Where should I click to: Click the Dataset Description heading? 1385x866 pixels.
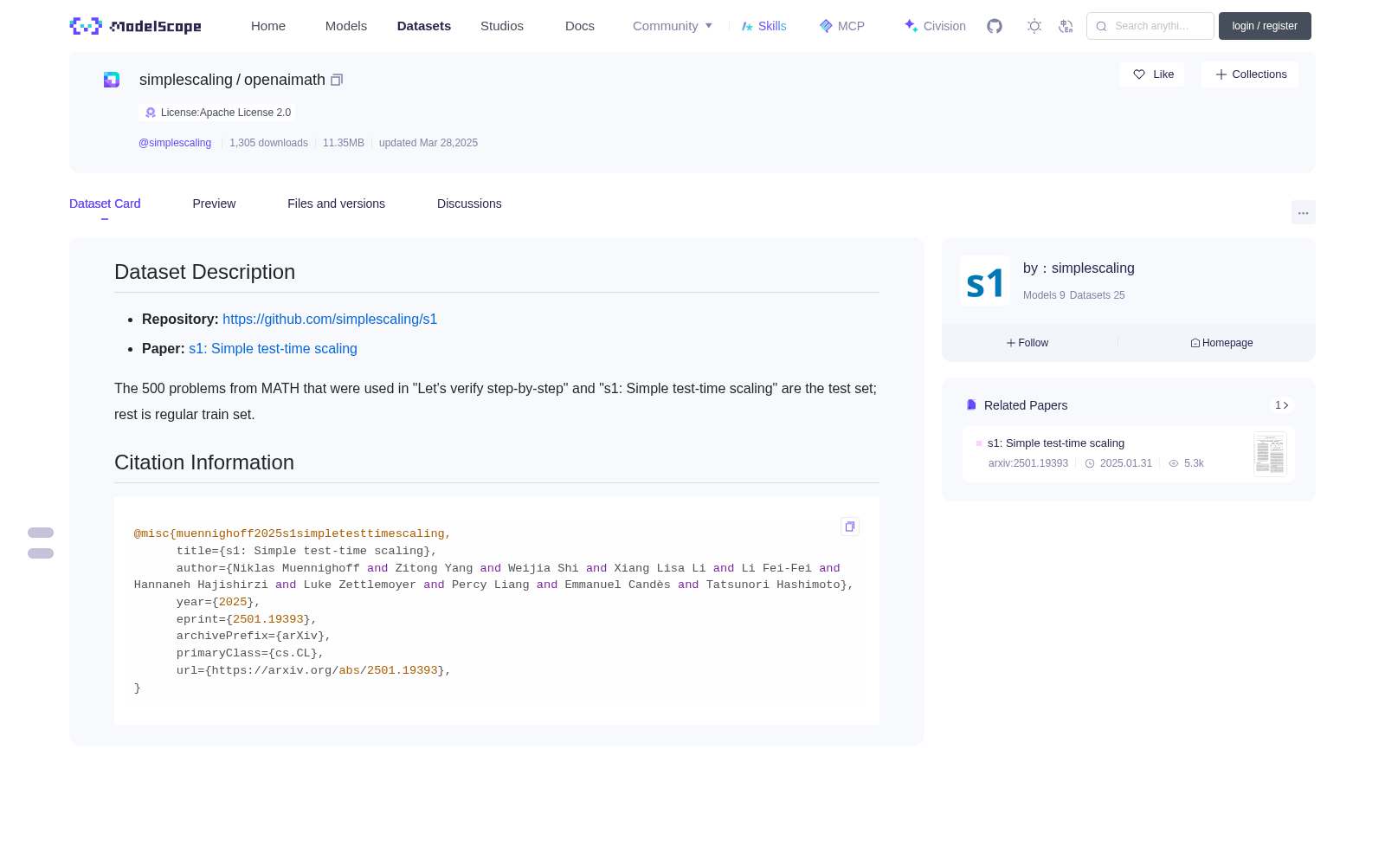205,272
